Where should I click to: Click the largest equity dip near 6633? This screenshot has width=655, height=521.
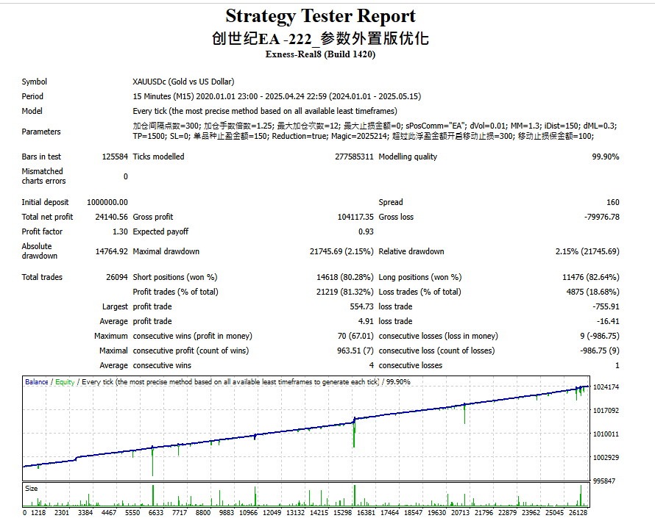(152, 461)
